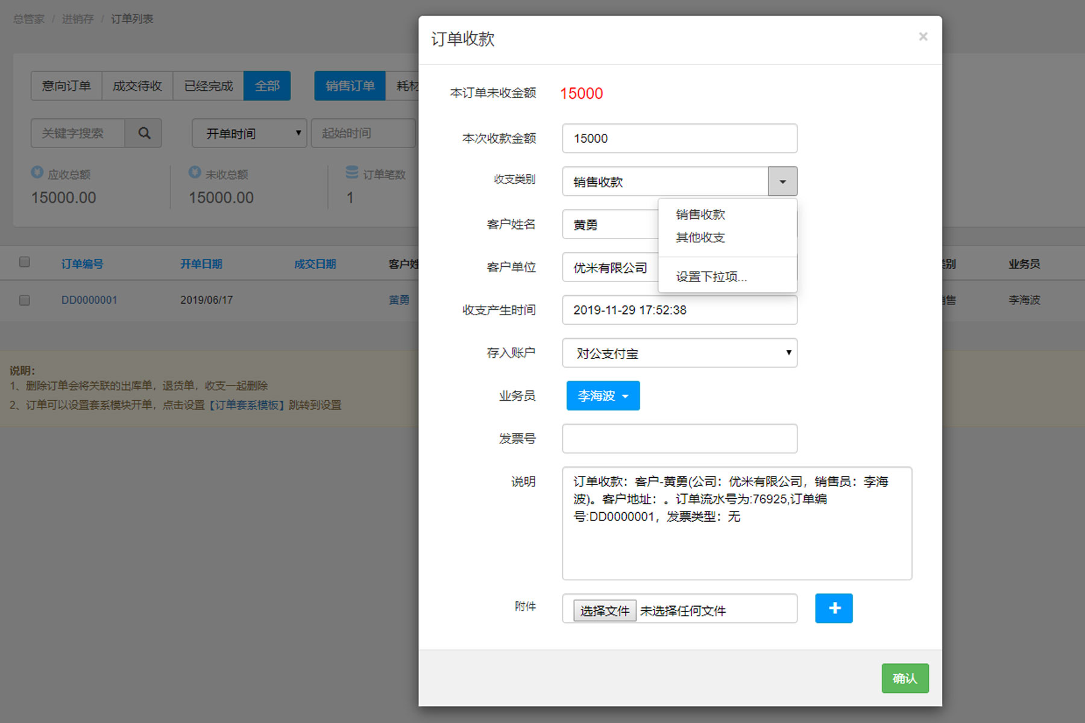Switch to the 成交待收 tab
This screenshot has width=1085, height=723.
[137, 86]
